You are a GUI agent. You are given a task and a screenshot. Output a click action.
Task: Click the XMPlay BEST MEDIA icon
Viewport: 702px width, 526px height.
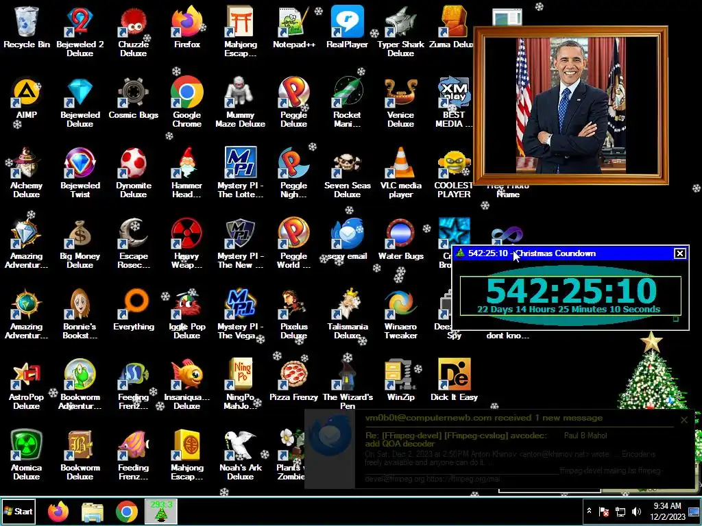pos(454,101)
